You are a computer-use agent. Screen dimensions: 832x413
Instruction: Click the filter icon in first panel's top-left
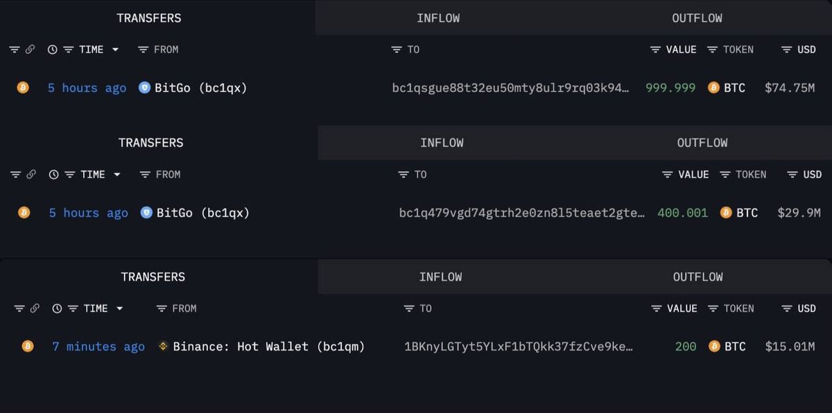[14, 50]
